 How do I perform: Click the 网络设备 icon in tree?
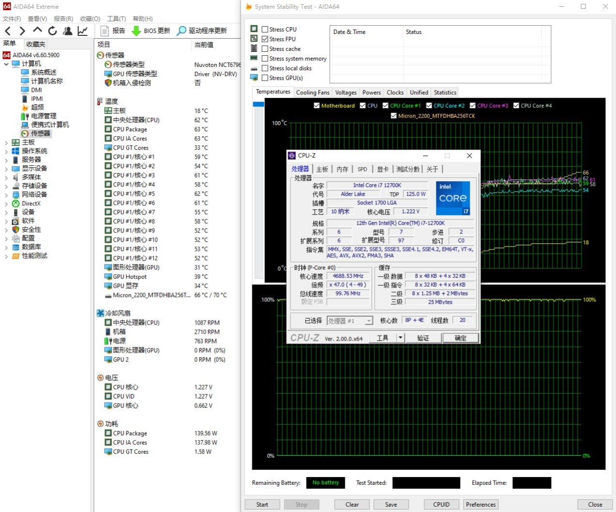click(15, 195)
